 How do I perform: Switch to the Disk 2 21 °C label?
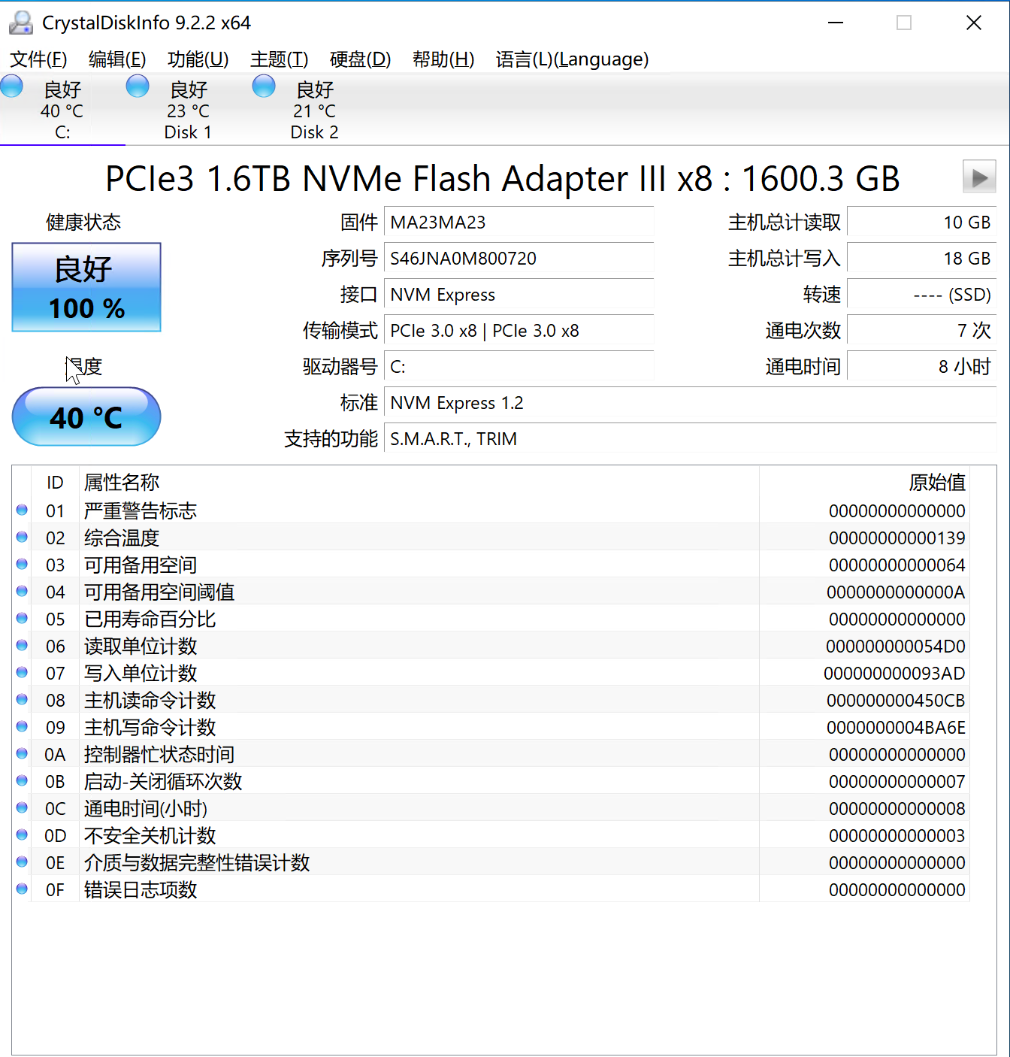pyautogui.click(x=315, y=111)
